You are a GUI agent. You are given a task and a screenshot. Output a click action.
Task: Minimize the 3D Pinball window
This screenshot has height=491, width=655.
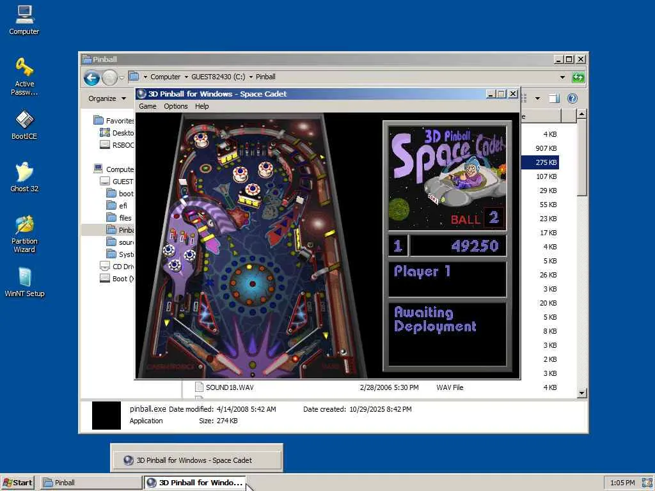(x=491, y=94)
